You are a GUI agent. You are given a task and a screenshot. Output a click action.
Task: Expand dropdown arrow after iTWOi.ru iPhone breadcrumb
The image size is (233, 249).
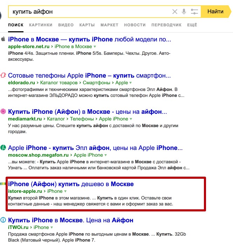(52, 228)
